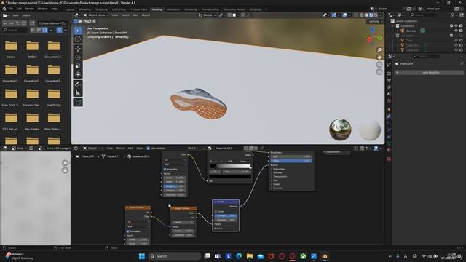Open the Adobe folder in file browser
Image resolution: width=466 pixels, height=262 pixels.
click(11, 49)
